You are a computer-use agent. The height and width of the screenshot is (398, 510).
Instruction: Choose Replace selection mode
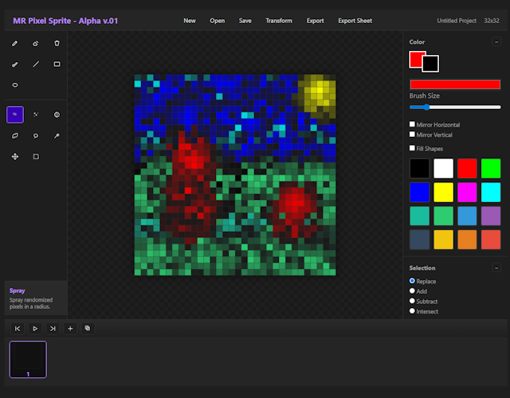click(412, 281)
